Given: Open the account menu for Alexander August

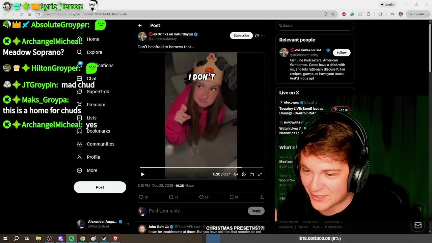Looking at the screenshot, I should [x=127, y=224].
